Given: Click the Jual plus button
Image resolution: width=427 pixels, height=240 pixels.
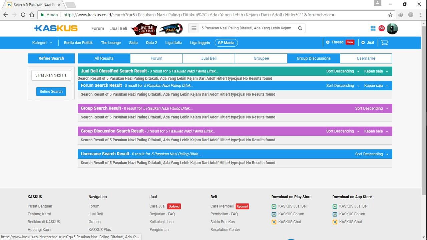Looking at the screenshot, I should [x=368, y=42].
